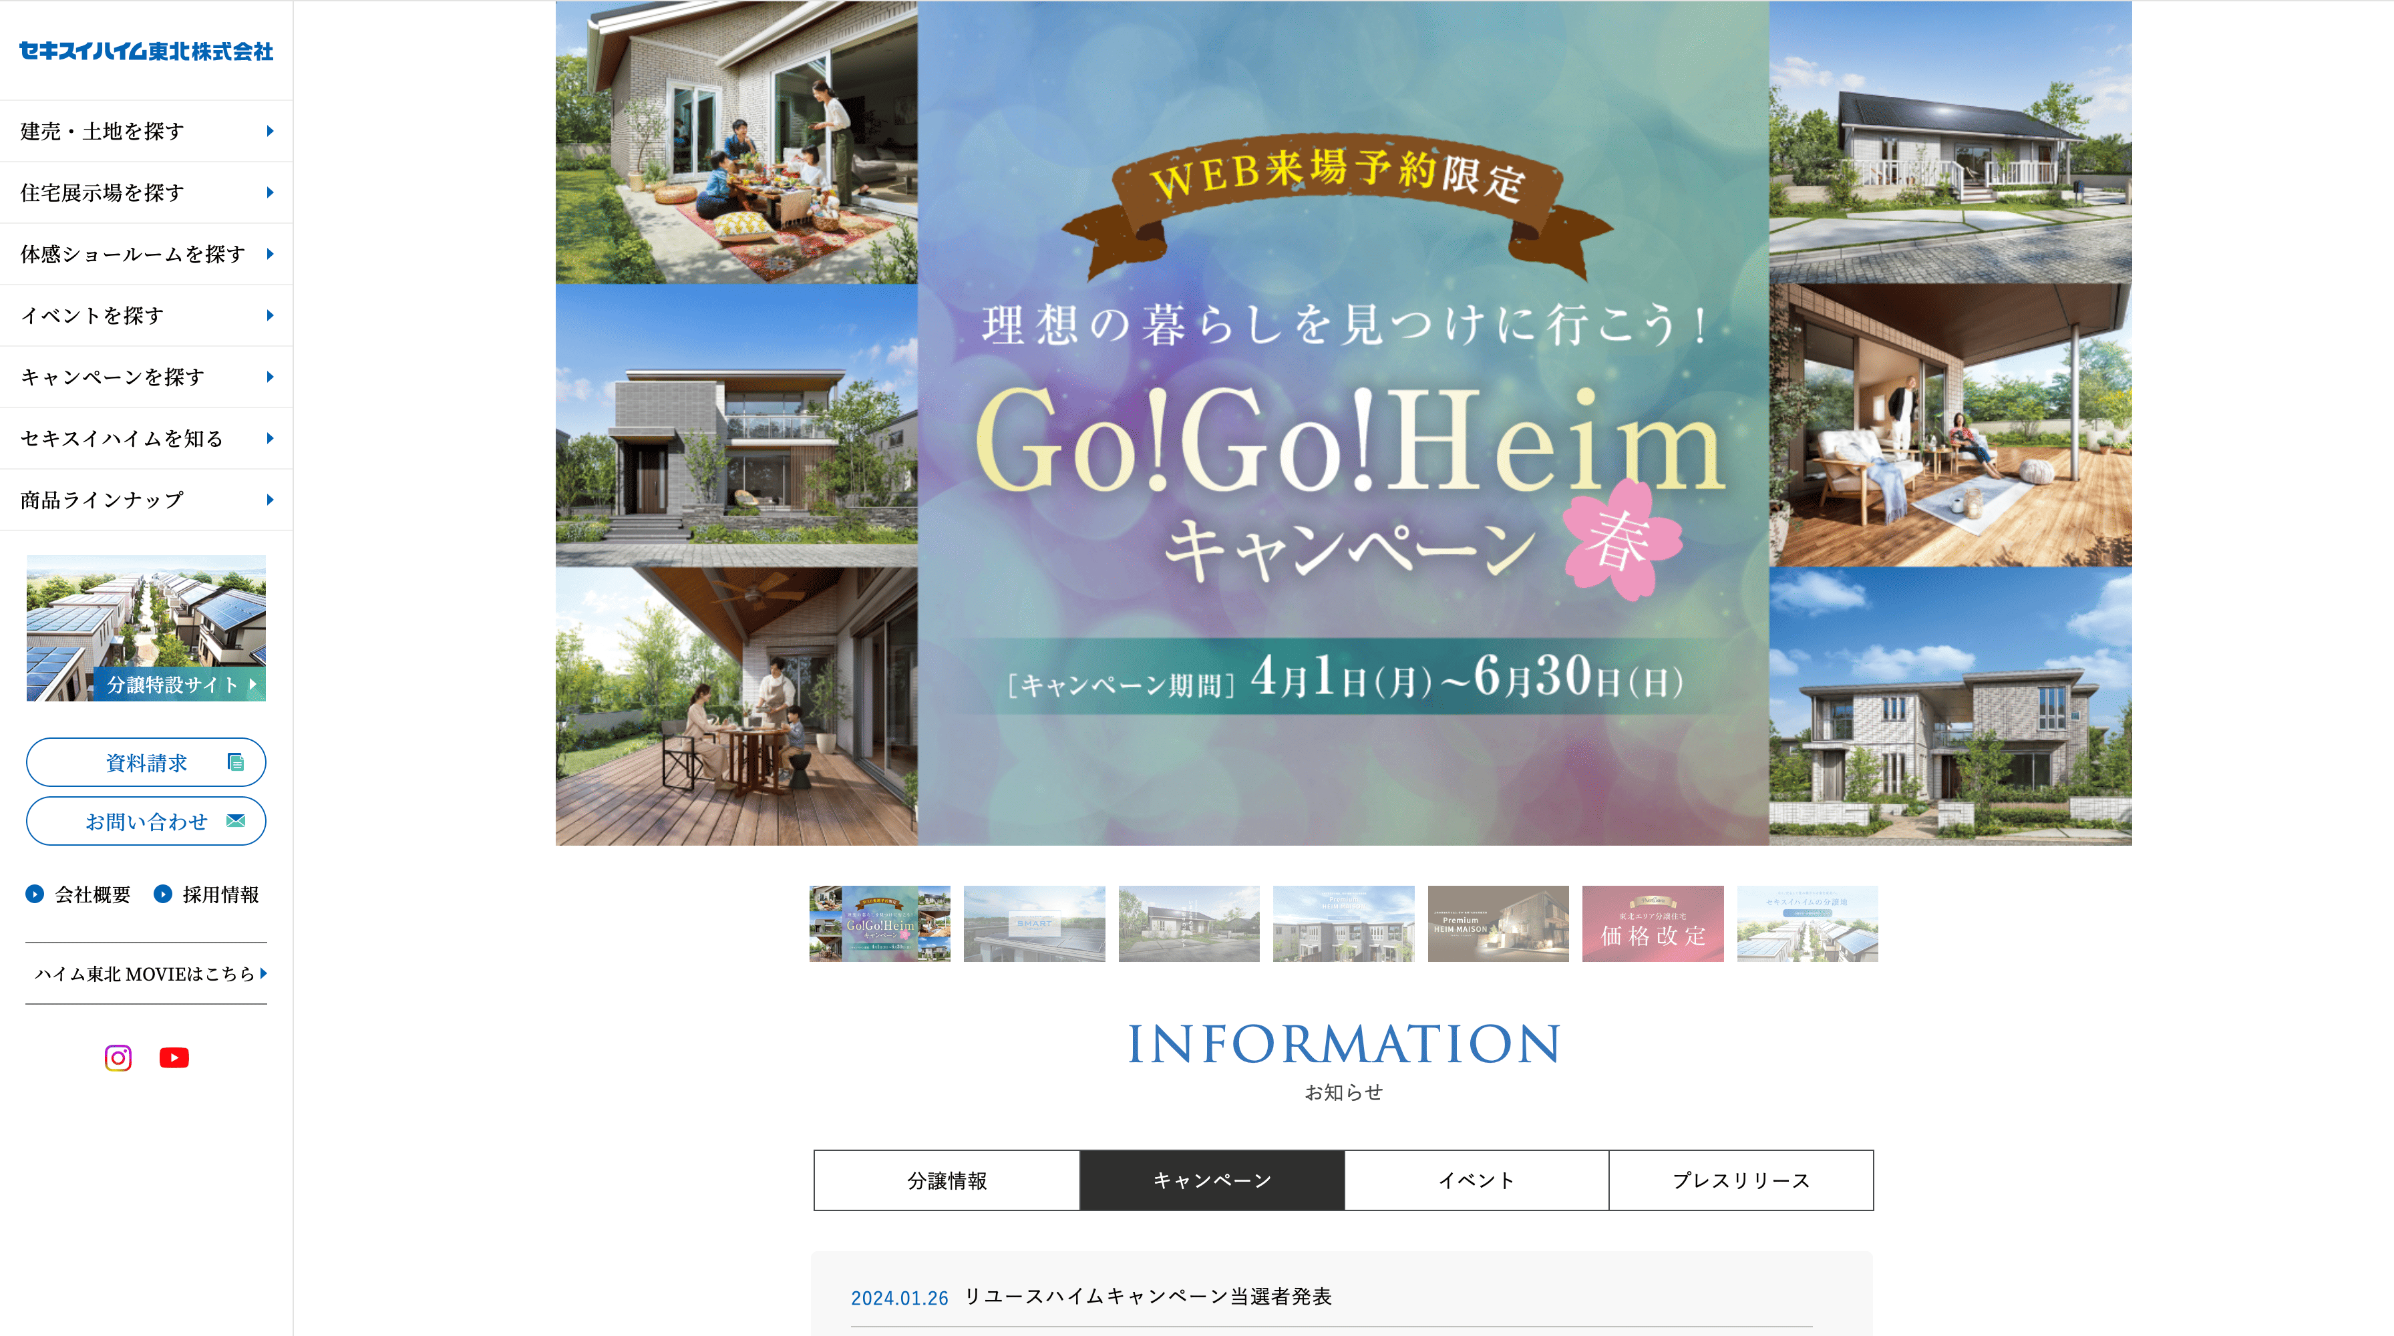The width and height of the screenshot is (2394, 1336).
Task: Expand the イベントを探す menu arrow
Action: 269,315
